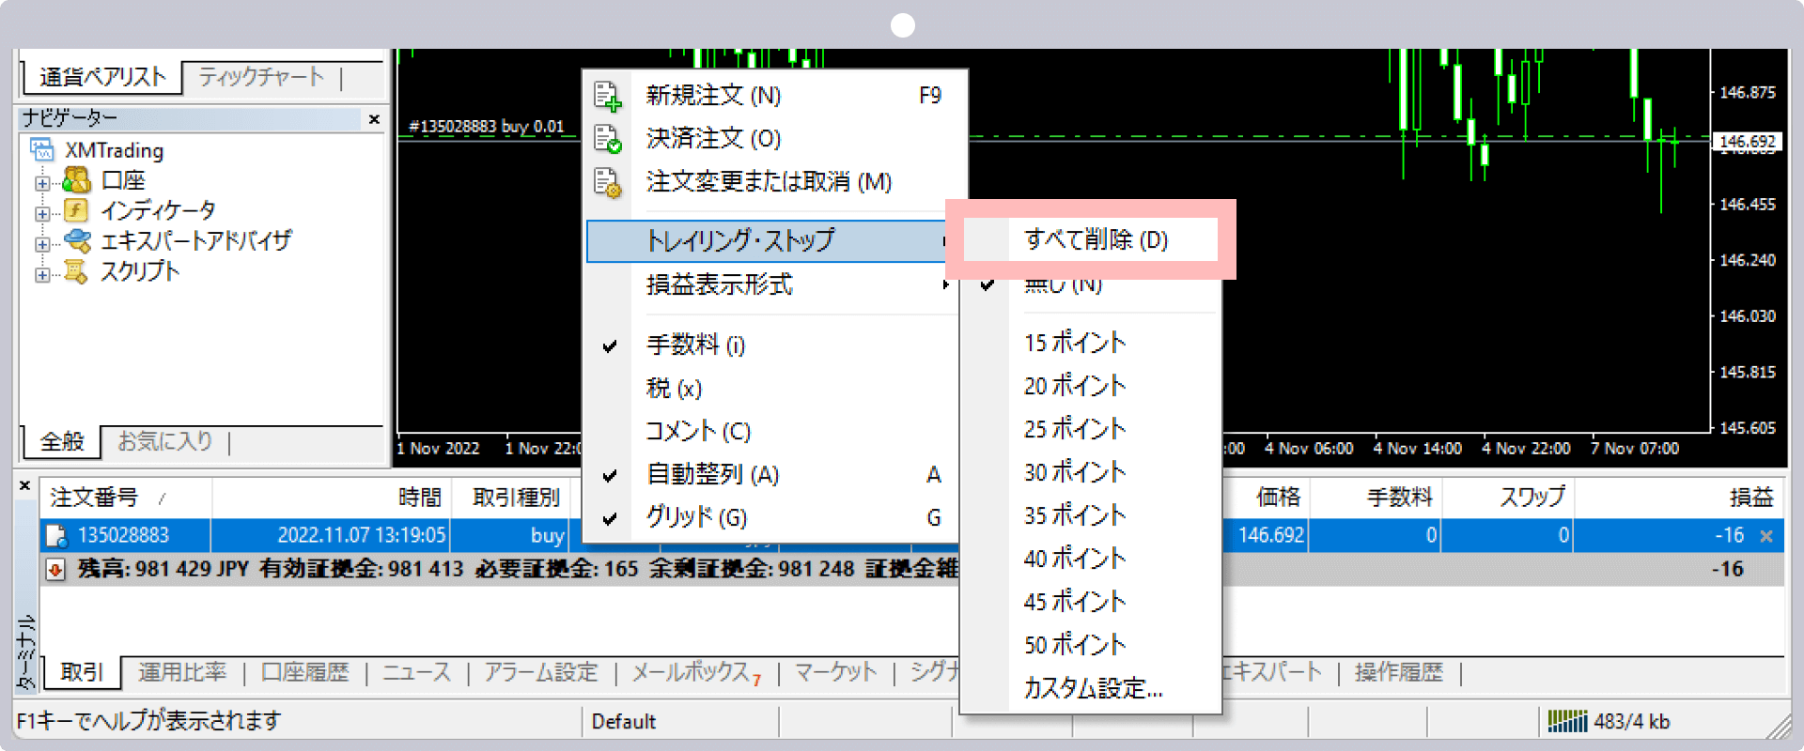Expand the エキスパートアドバイザ tree node
Image resolution: width=1804 pixels, height=751 pixels.
pyautogui.click(x=42, y=244)
